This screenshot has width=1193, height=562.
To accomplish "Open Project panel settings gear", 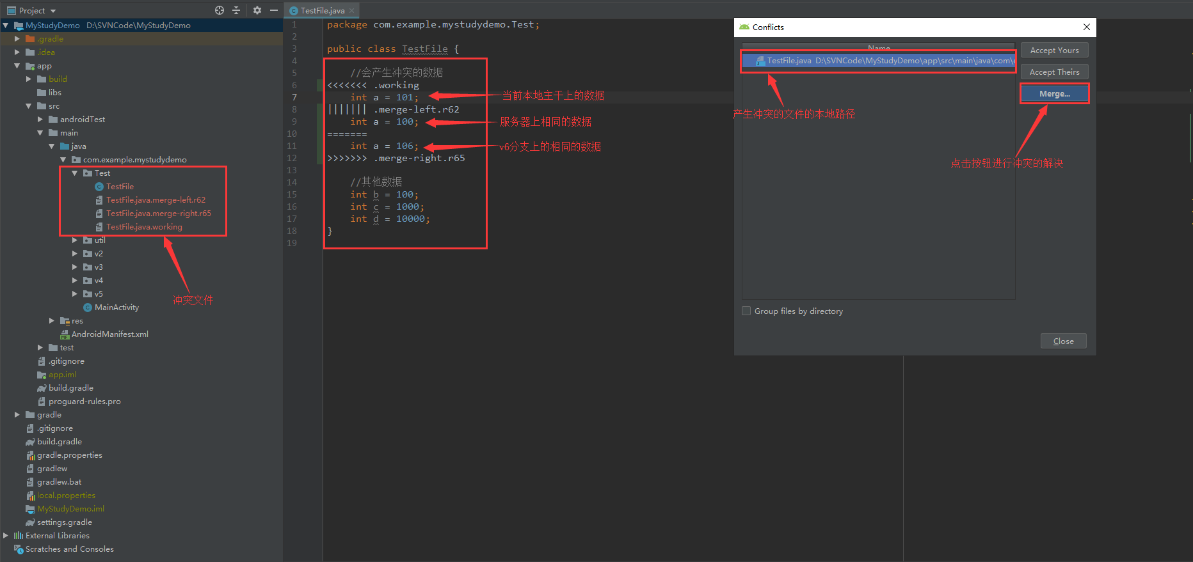I will 257,10.
